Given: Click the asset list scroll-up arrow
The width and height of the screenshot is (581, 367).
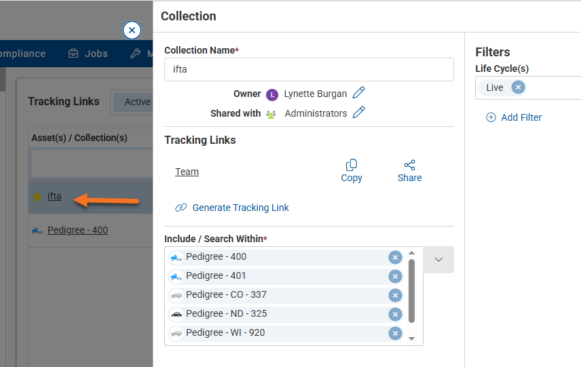Looking at the screenshot, I should [x=411, y=253].
